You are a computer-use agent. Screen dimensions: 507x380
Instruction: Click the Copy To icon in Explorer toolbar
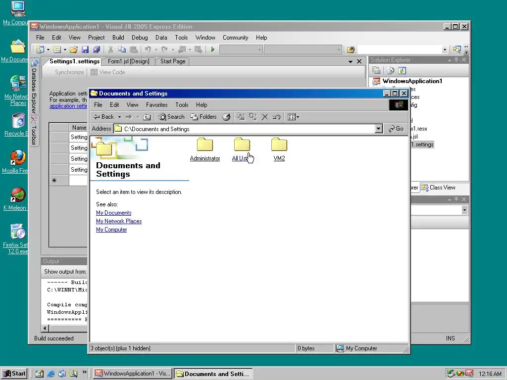253,117
